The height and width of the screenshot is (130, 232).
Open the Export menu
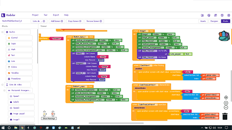[x=56, y=15]
